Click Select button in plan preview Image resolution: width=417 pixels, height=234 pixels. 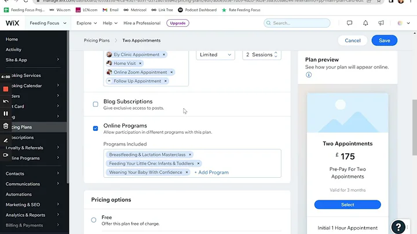348,204
